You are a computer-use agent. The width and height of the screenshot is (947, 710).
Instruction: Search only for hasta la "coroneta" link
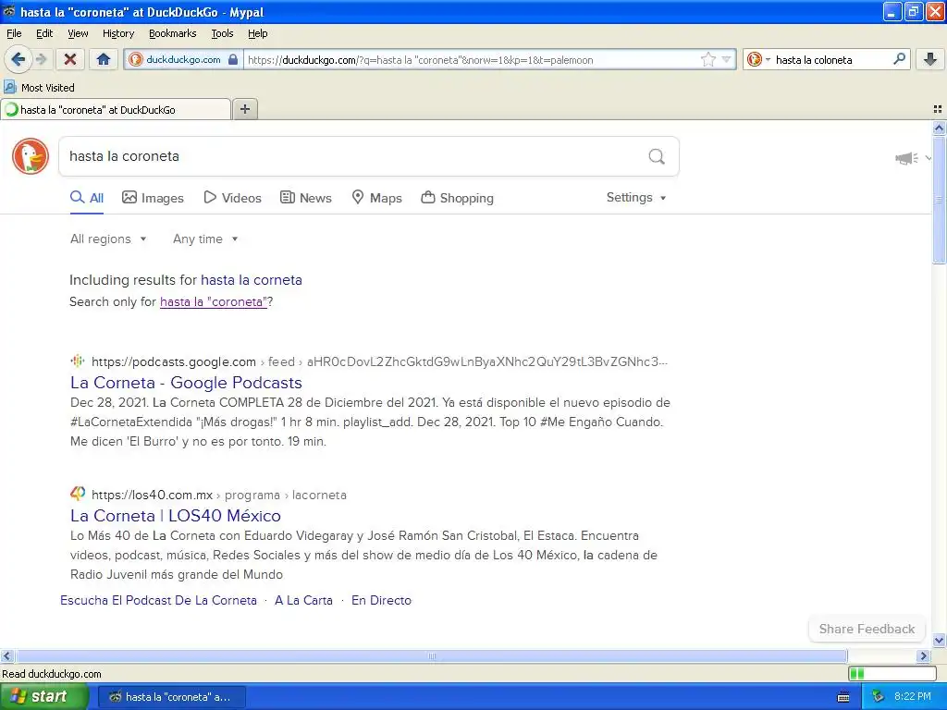tap(214, 302)
